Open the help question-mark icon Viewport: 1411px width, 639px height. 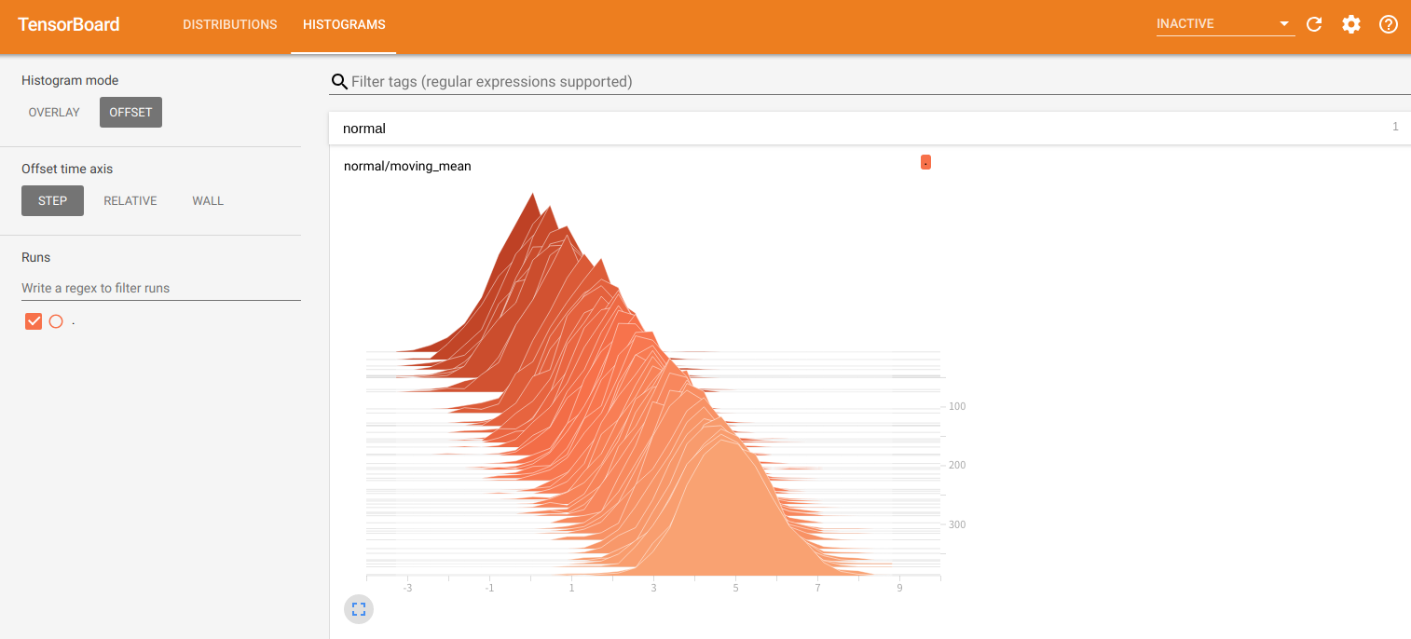point(1388,24)
